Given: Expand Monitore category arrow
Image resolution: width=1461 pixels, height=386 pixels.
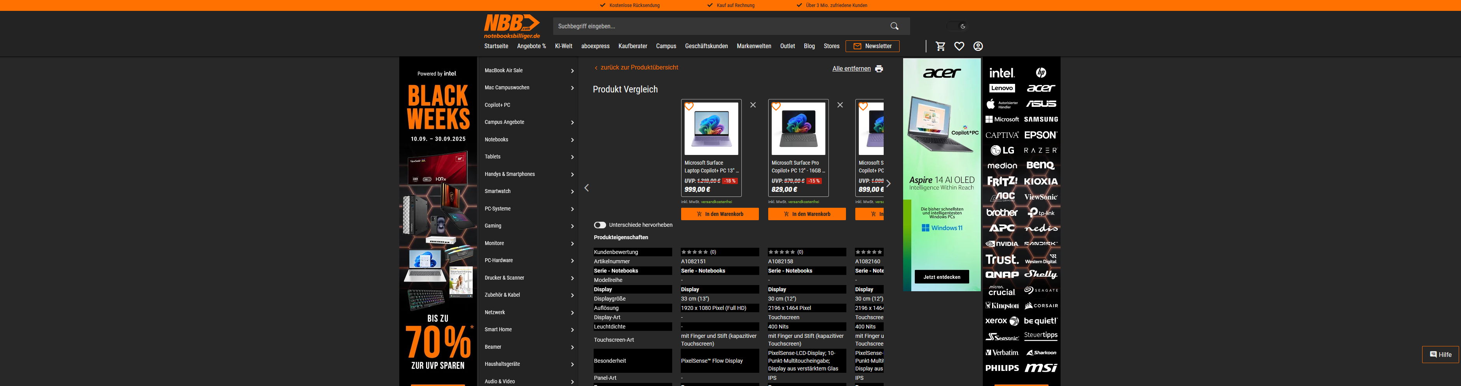Looking at the screenshot, I should pyautogui.click(x=572, y=244).
